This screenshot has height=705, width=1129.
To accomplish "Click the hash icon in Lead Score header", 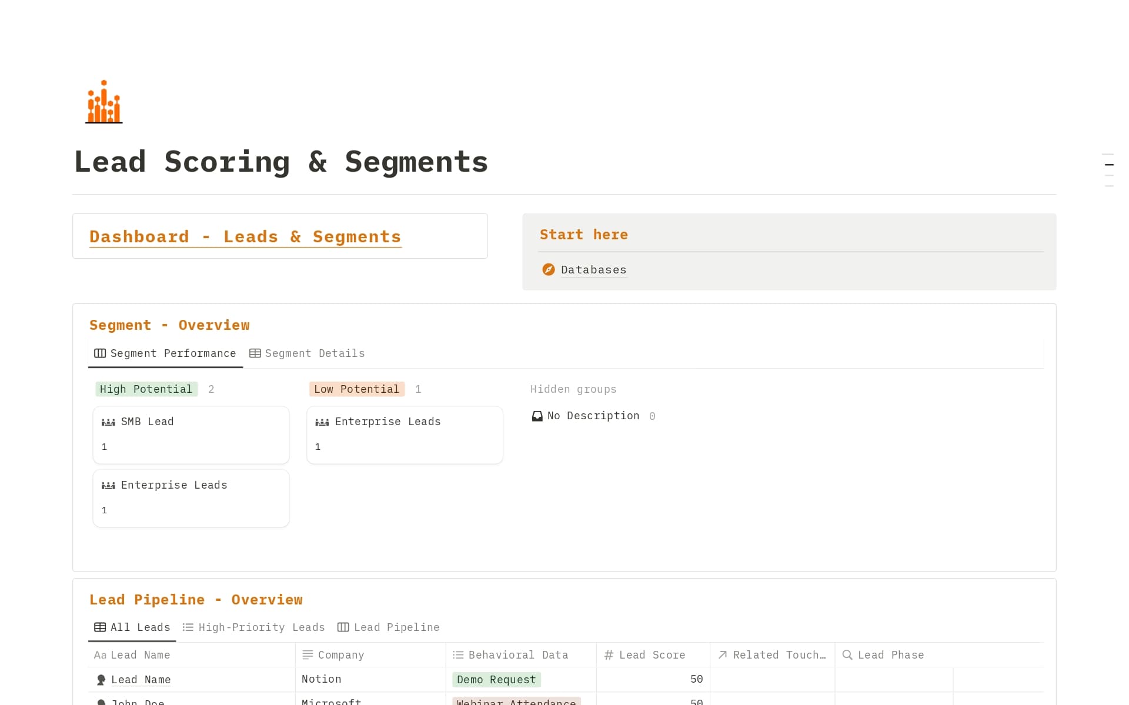I will [x=609, y=655].
